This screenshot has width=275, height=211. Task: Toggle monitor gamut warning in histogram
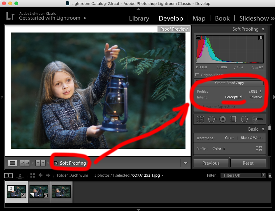point(198,38)
